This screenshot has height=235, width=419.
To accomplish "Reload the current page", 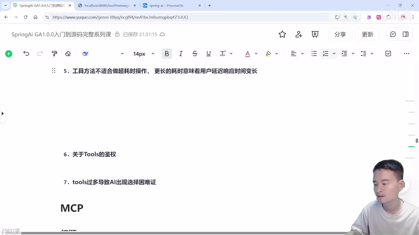I will [x=26, y=17].
